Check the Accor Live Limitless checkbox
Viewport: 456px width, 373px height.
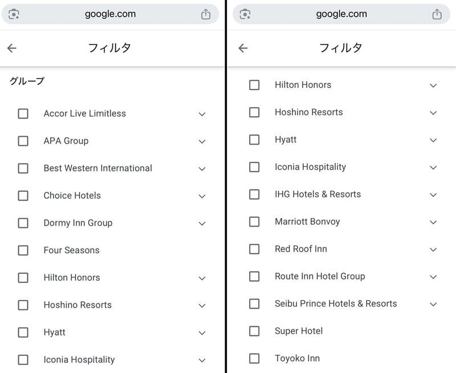(x=23, y=113)
